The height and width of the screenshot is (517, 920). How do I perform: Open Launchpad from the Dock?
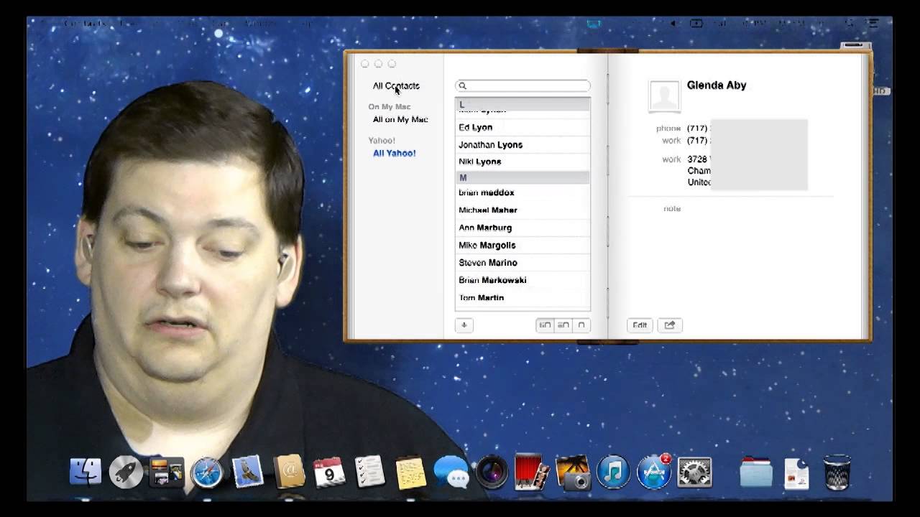coord(125,473)
